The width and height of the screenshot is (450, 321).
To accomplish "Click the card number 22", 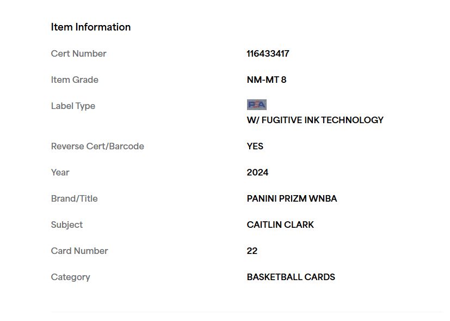I will pyautogui.click(x=252, y=251).
